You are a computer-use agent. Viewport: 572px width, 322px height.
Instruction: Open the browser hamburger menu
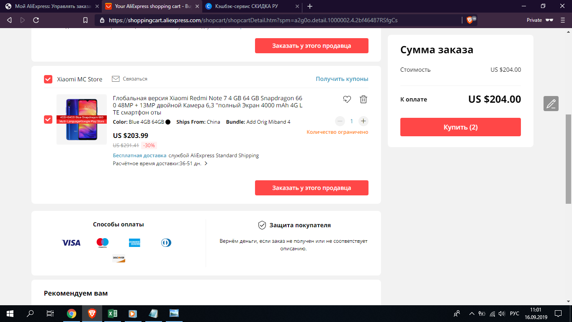click(563, 20)
